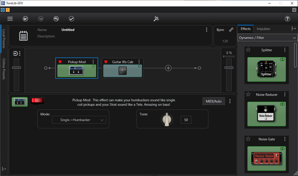Click the input loop icon above input slider

click(x=15, y=54)
